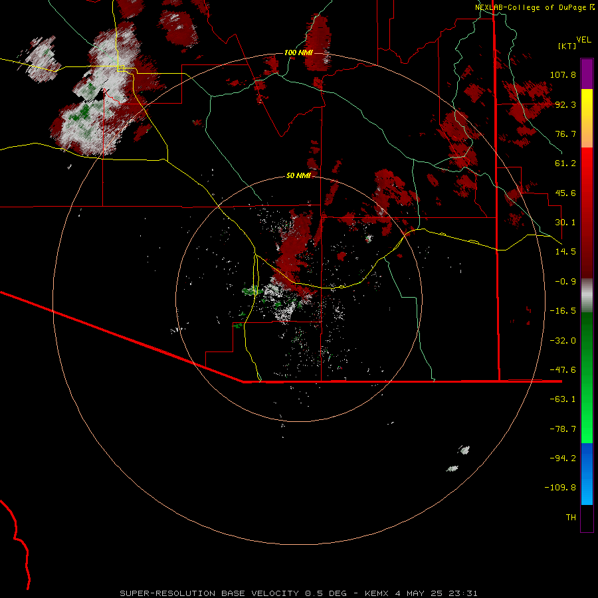Click the 92.3 velocity scale value

pyautogui.click(x=565, y=104)
